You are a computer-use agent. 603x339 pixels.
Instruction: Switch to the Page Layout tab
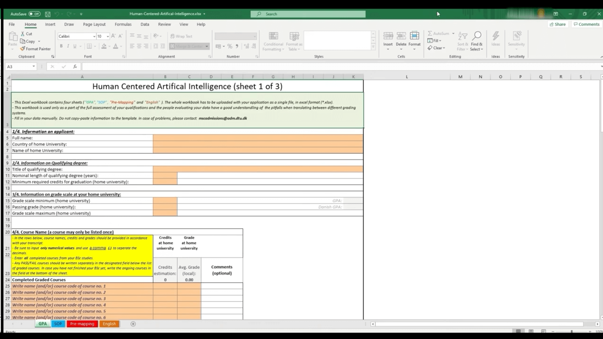tap(94, 24)
